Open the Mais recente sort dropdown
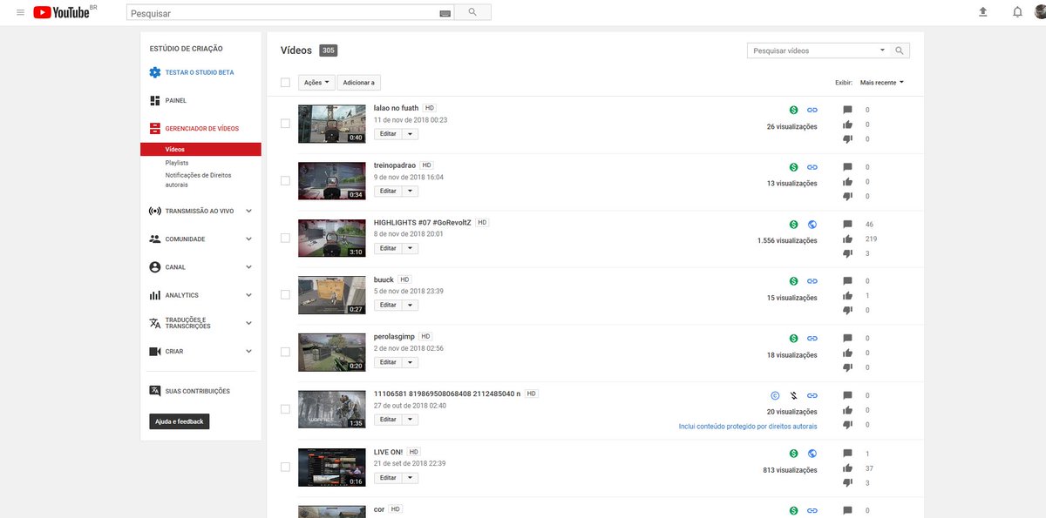Screen dimensions: 1046x518 coord(881,83)
